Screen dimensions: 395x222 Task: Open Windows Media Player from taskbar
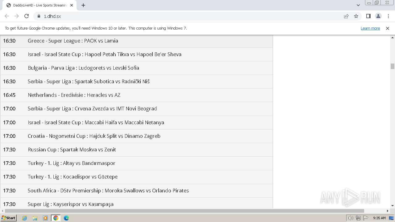45,218
